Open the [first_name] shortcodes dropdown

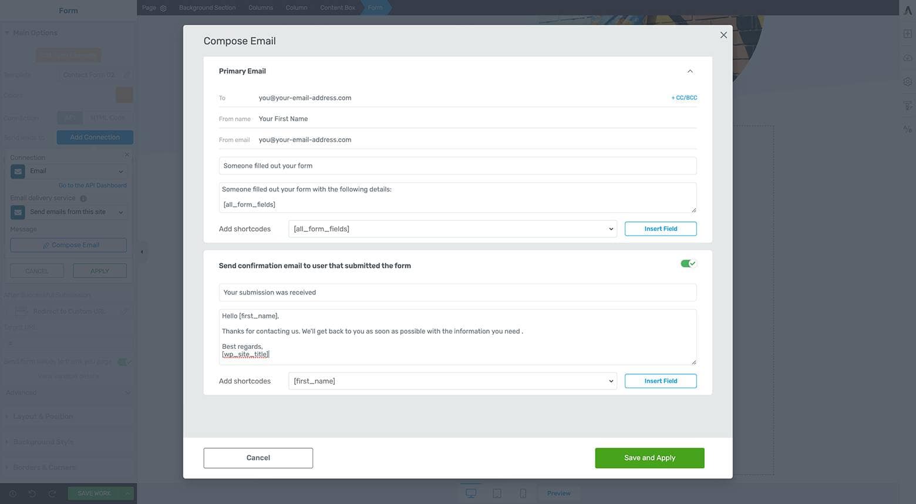[x=452, y=381]
